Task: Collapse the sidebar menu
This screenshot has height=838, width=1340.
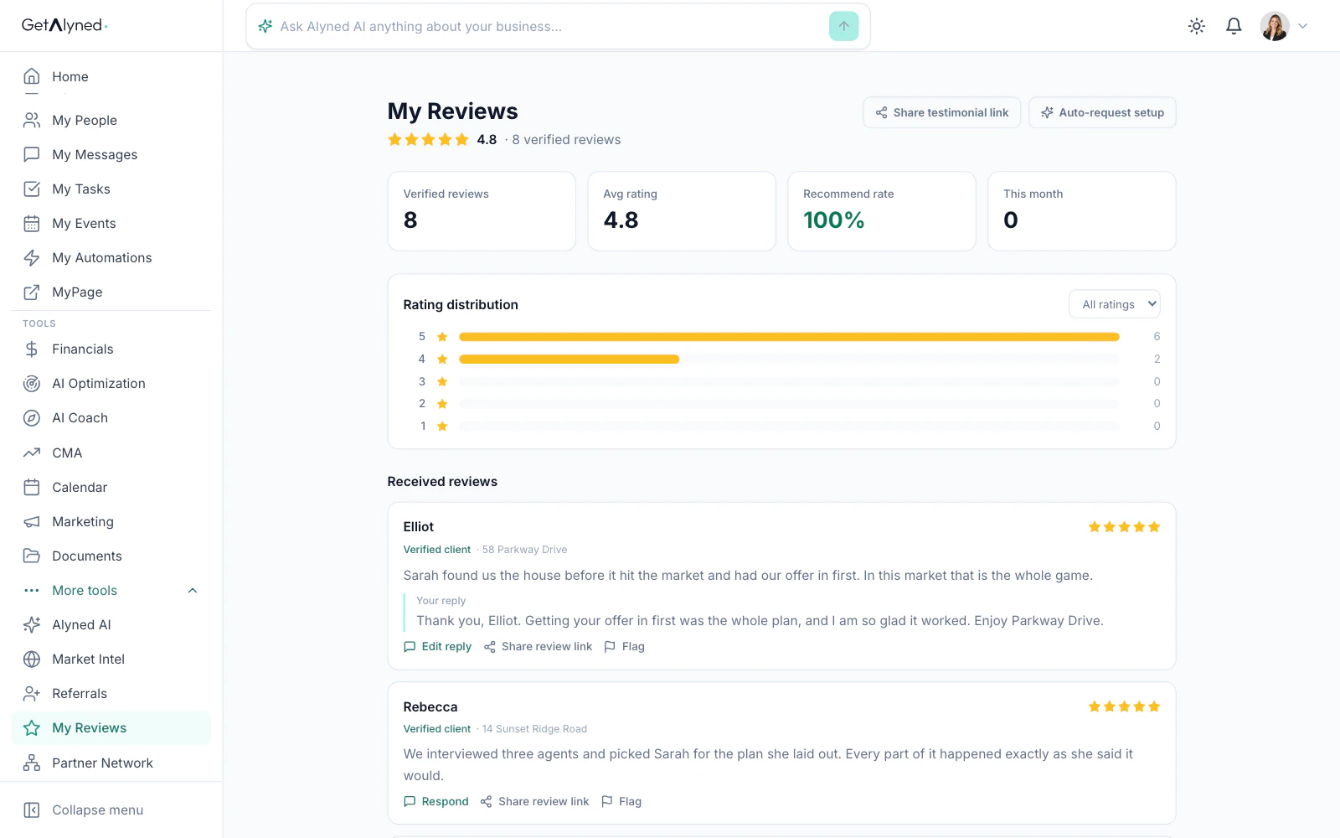Action: (x=111, y=810)
